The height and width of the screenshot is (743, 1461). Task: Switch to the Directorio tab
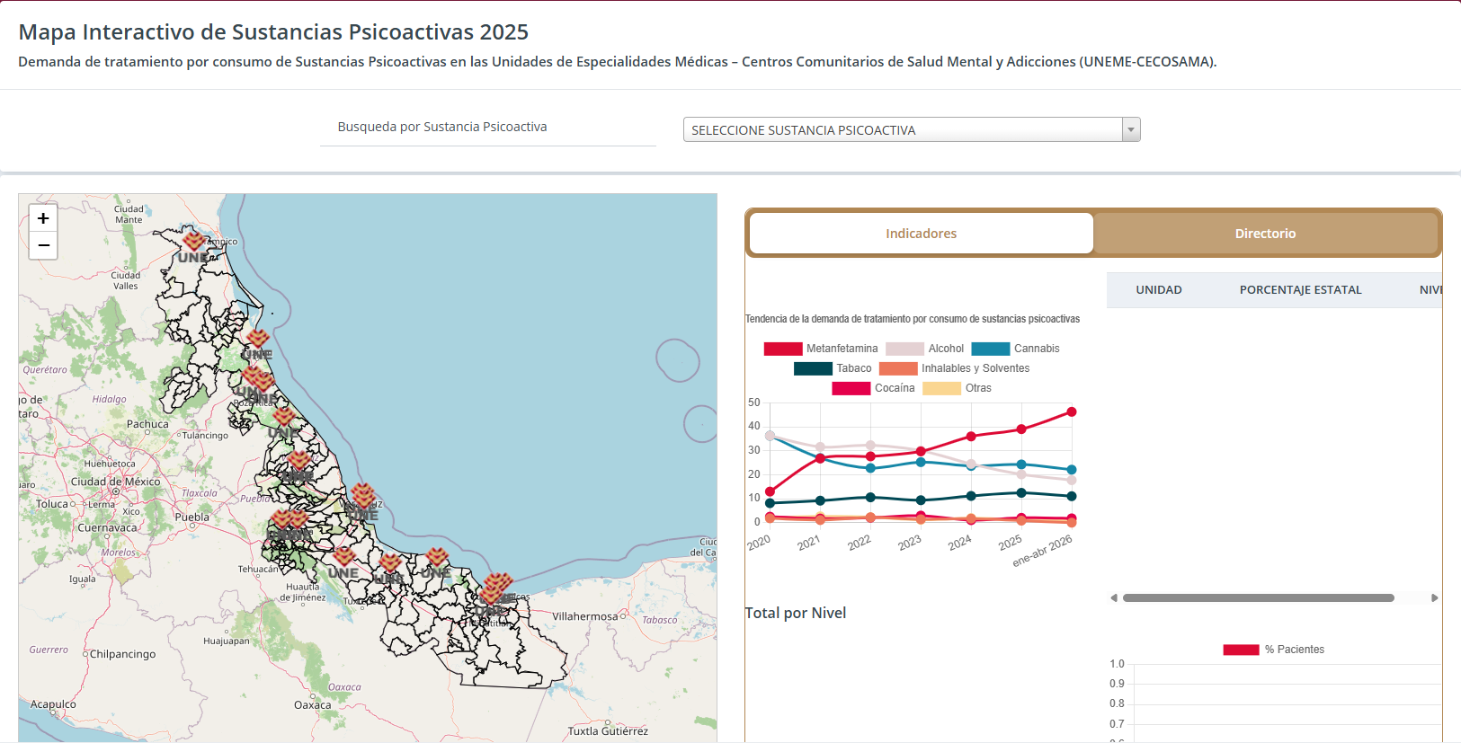click(1265, 234)
